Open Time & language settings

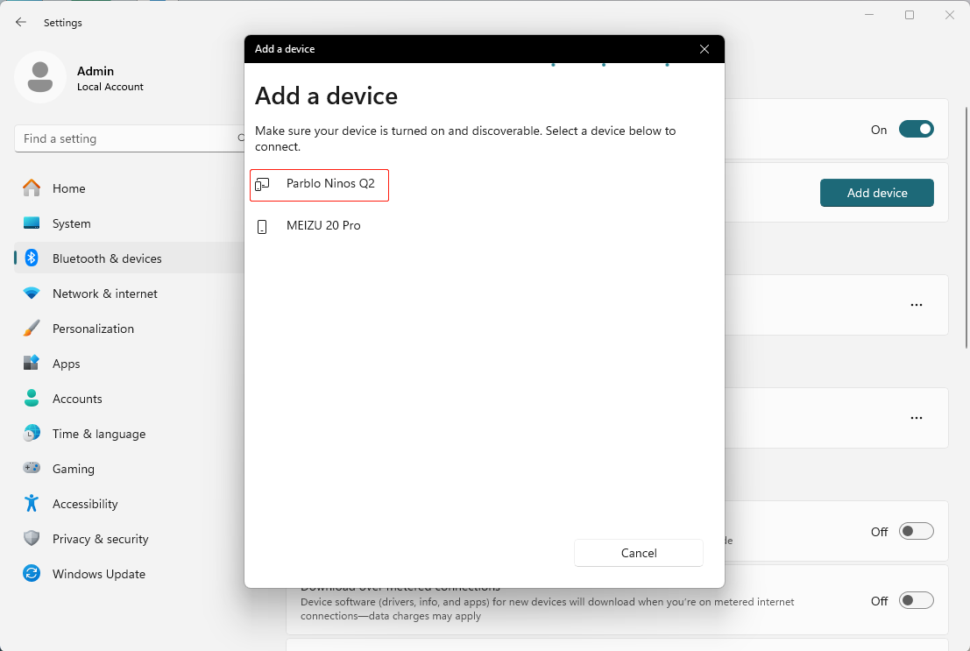click(130, 434)
